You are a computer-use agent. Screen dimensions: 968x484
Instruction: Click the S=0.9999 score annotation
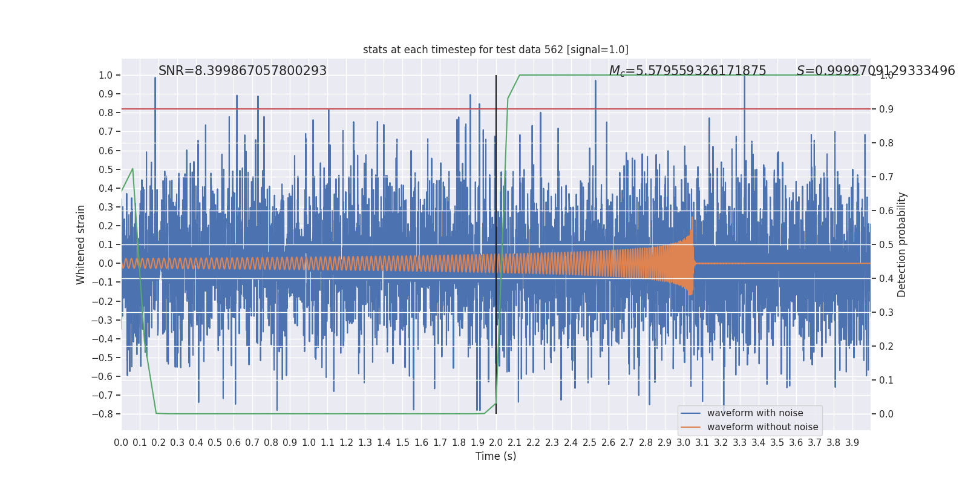coord(875,71)
